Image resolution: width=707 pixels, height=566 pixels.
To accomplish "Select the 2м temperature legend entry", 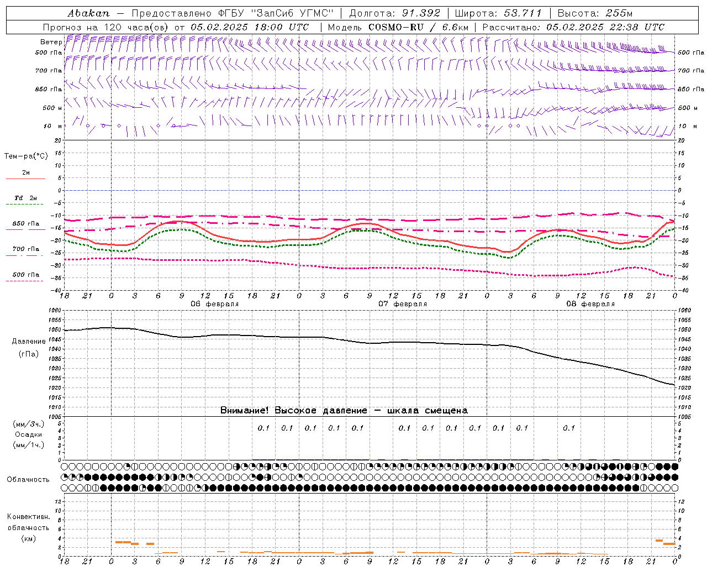I will click(x=26, y=172).
